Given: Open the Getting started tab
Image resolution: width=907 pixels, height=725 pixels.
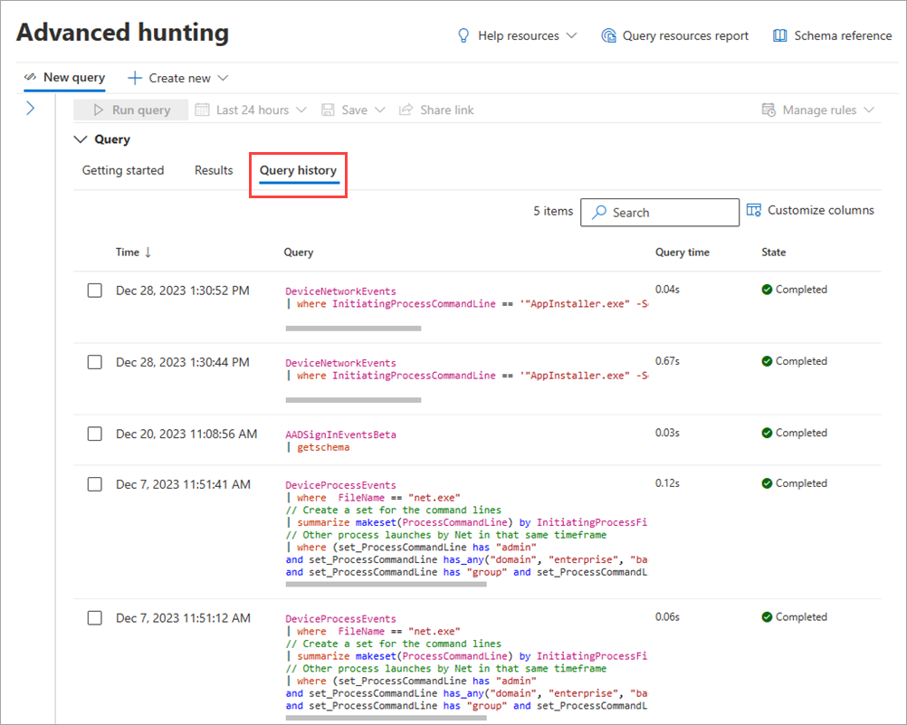Looking at the screenshot, I should [123, 170].
